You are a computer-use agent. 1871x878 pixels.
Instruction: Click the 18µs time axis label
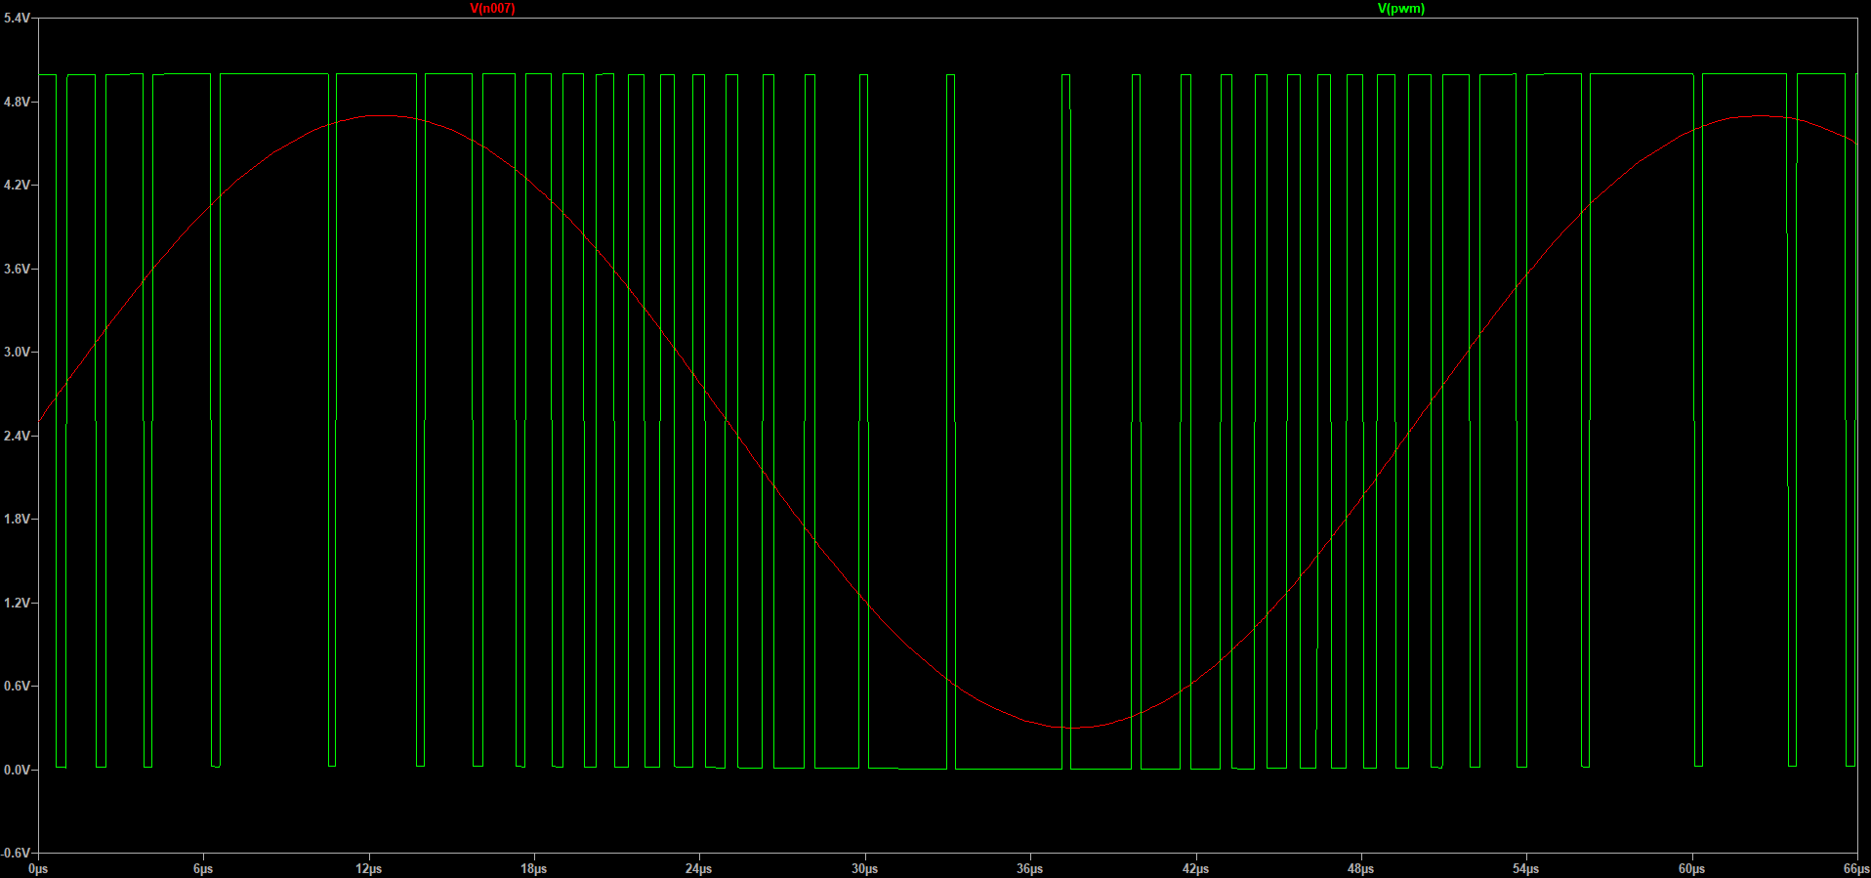pos(534,868)
